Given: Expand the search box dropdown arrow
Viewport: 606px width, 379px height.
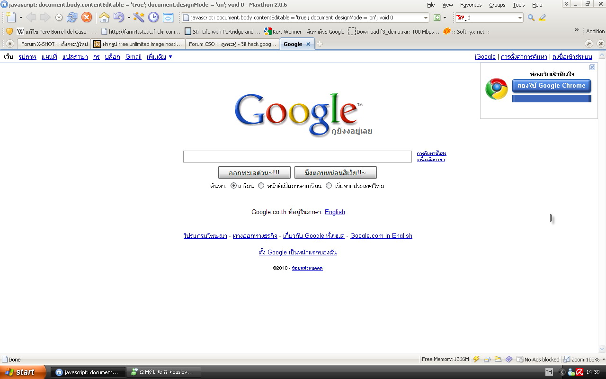Looking at the screenshot, I should tap(520, 18).
